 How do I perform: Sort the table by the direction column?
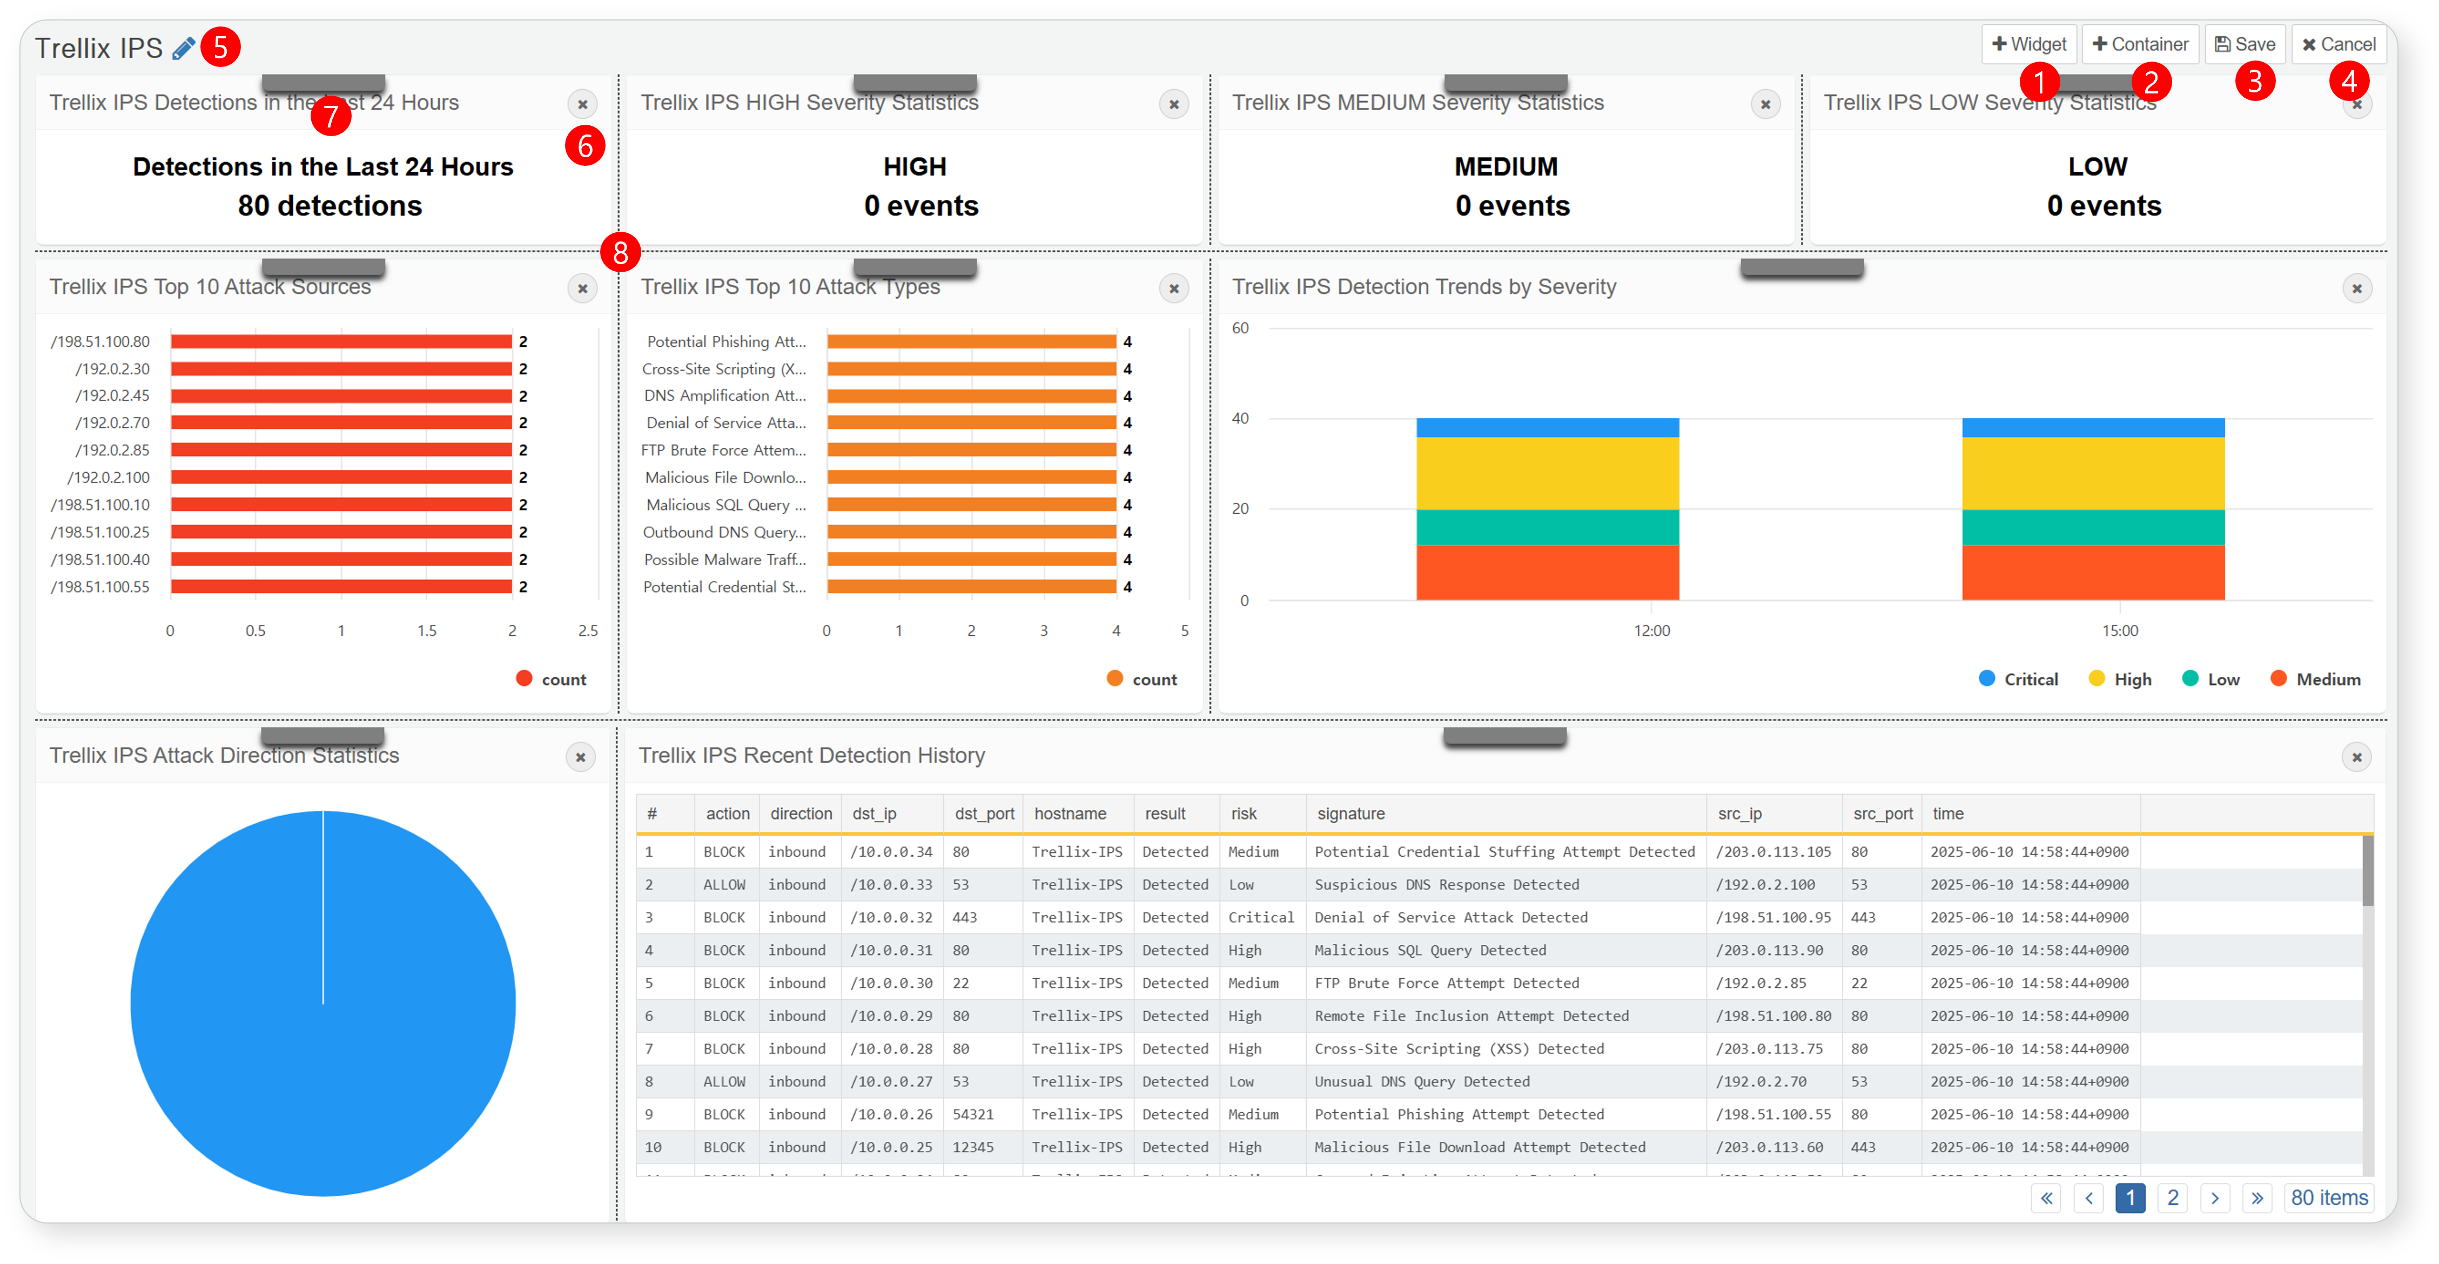[801, 814]
